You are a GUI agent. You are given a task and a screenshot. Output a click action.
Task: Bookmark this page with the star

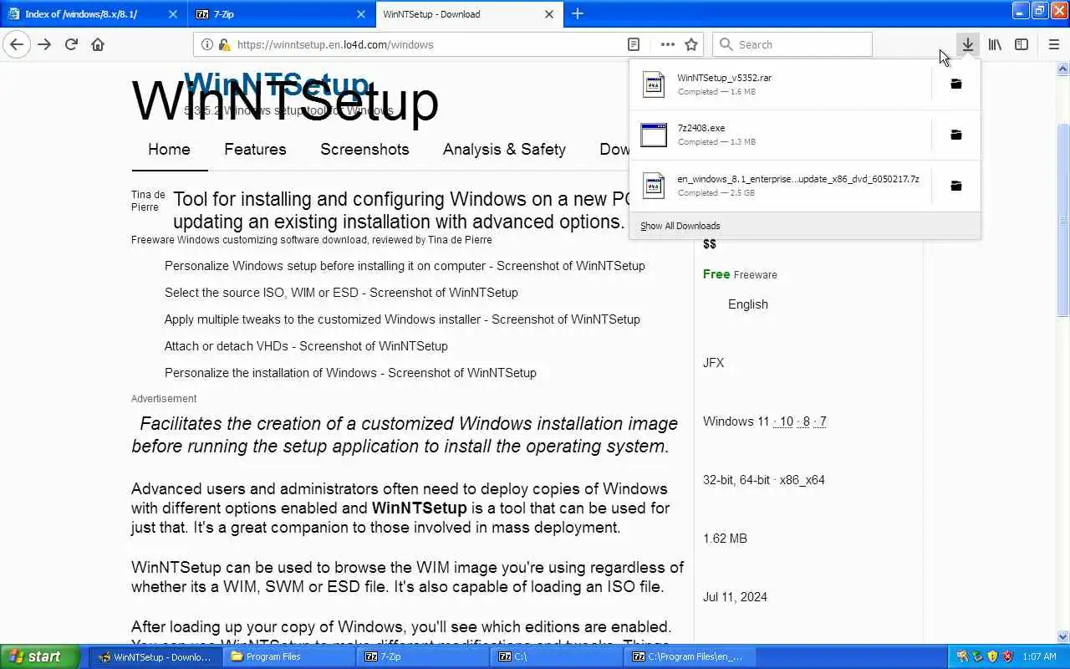[691, 44]
